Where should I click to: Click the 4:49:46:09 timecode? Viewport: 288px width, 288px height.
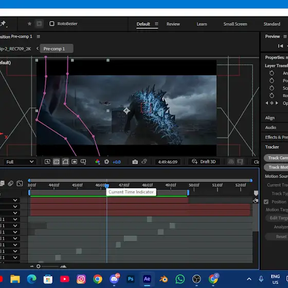[168, 162]
